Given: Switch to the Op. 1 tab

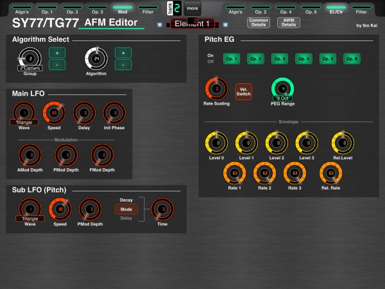Looking at the screenshot, I should coord(47,10).
